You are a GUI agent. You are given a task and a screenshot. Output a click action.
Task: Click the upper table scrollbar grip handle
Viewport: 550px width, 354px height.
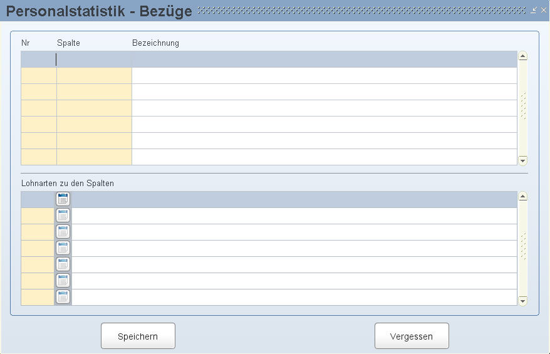pos(523,106)
